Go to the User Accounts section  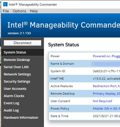pyautogui.click(x=15, y=89)
